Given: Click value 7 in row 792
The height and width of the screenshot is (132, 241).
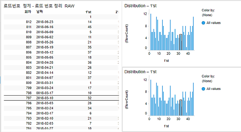Looking at the screenshot, I should coord(90,123).
